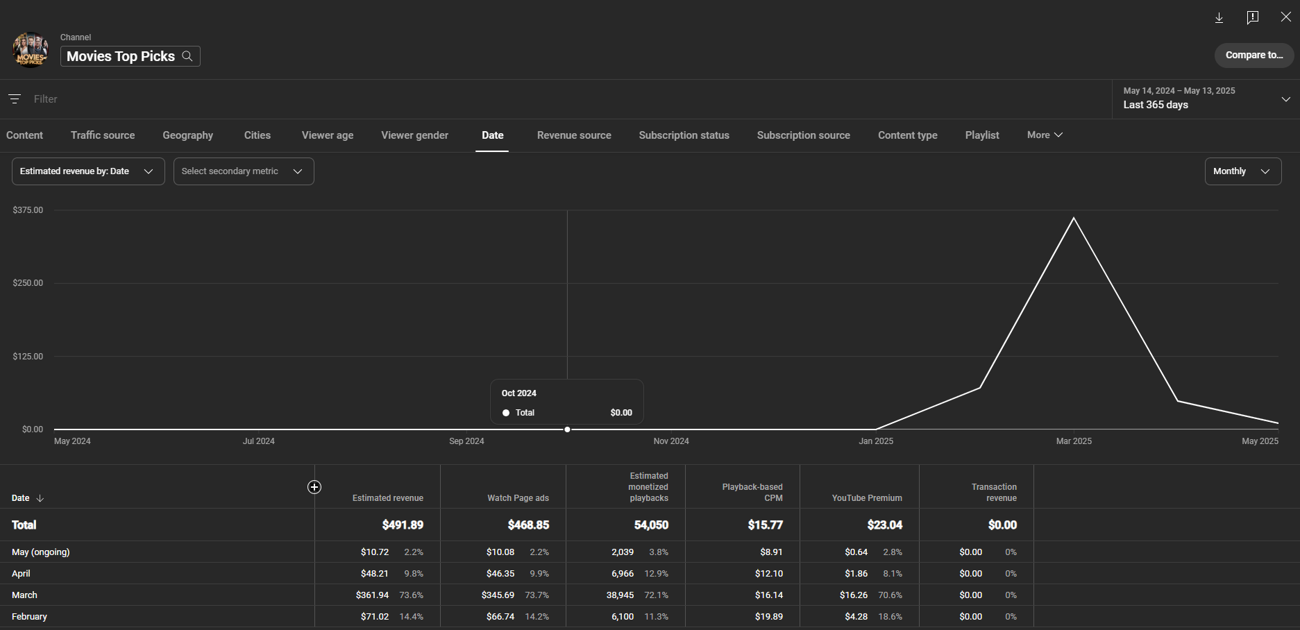The width and height of the screenshot is (1300, 630).
Task: Click the March row label
Action: click(24, 595)
